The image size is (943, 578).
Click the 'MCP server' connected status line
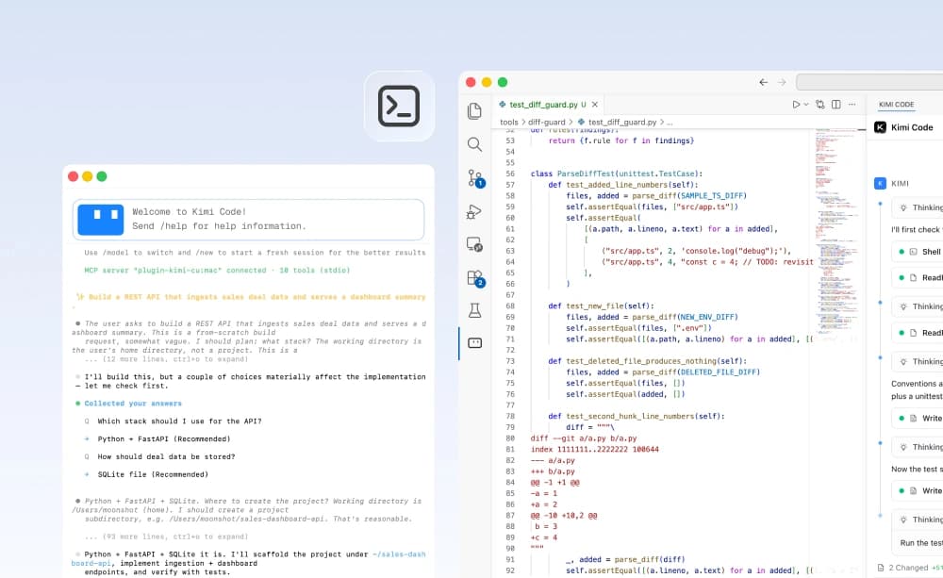pyautogui.click(x=217, y=271)
